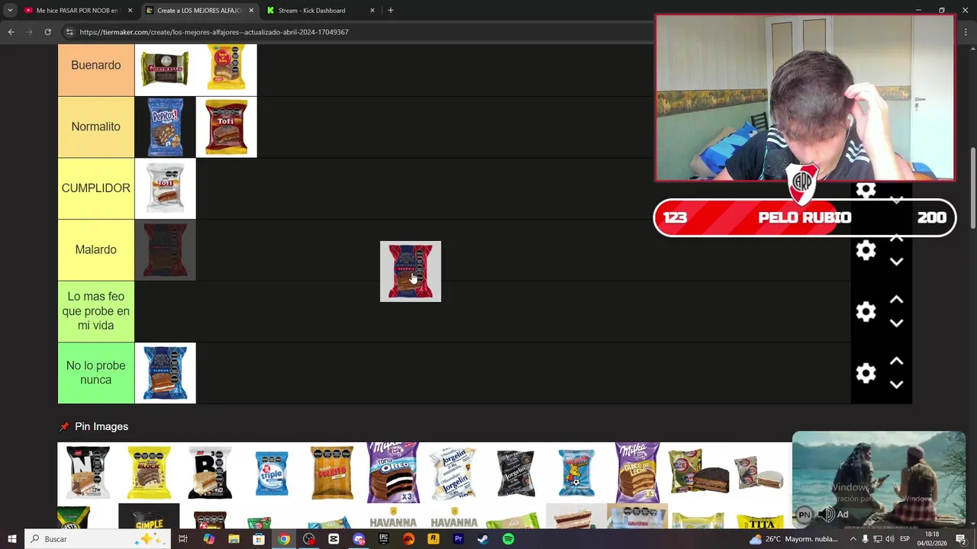Pick the black Jorgelin alfajor image
This screenshot has height=549, width=977.
click(x=515, y=473)
